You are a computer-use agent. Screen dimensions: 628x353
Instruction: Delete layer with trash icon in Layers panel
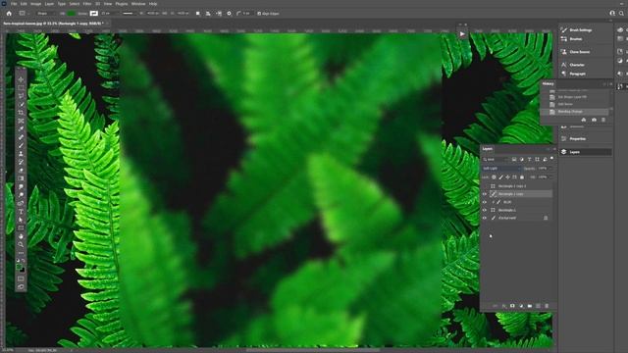pos(547,306)
